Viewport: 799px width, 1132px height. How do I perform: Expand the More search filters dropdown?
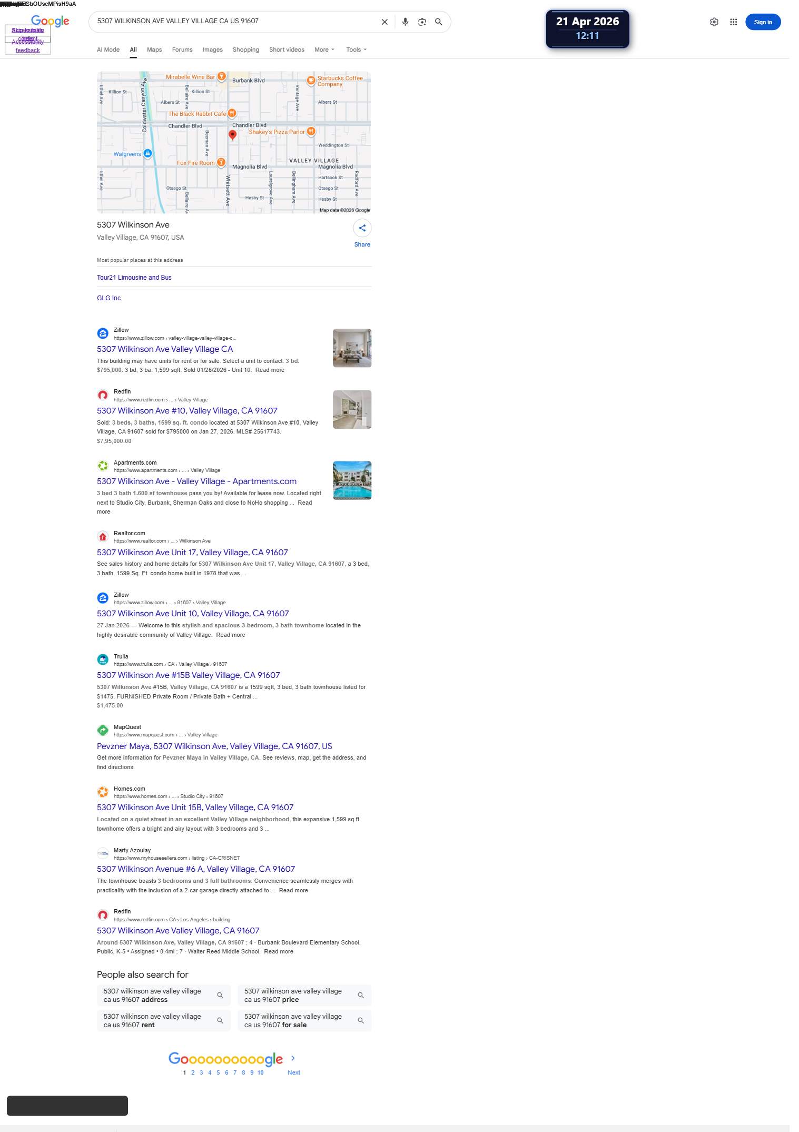tap(324, 50)
